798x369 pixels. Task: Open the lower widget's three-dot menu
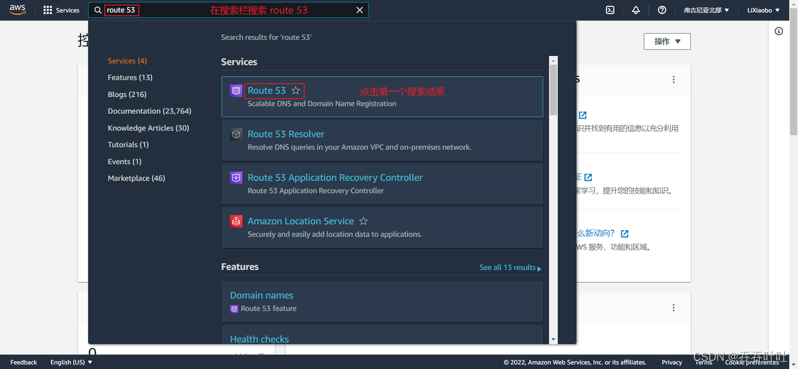coord(673,308)
